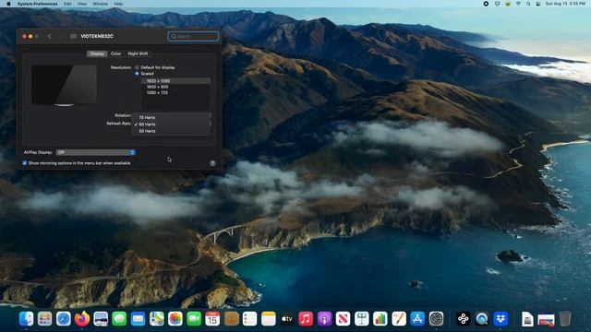The width and height of the screenshot is (591, 332).
Task: Open Photos app in the dock
Action: [x=175, y=319]
